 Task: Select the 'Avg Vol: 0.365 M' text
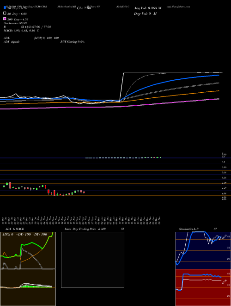(147, 8)
